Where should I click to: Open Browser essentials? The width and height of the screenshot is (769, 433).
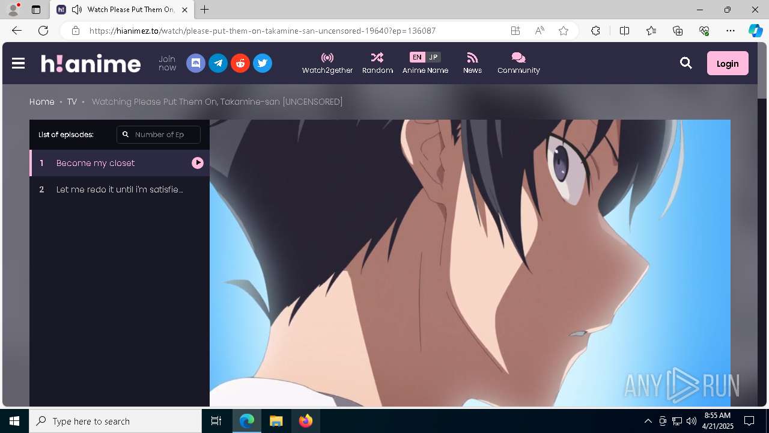pos(704,31)
